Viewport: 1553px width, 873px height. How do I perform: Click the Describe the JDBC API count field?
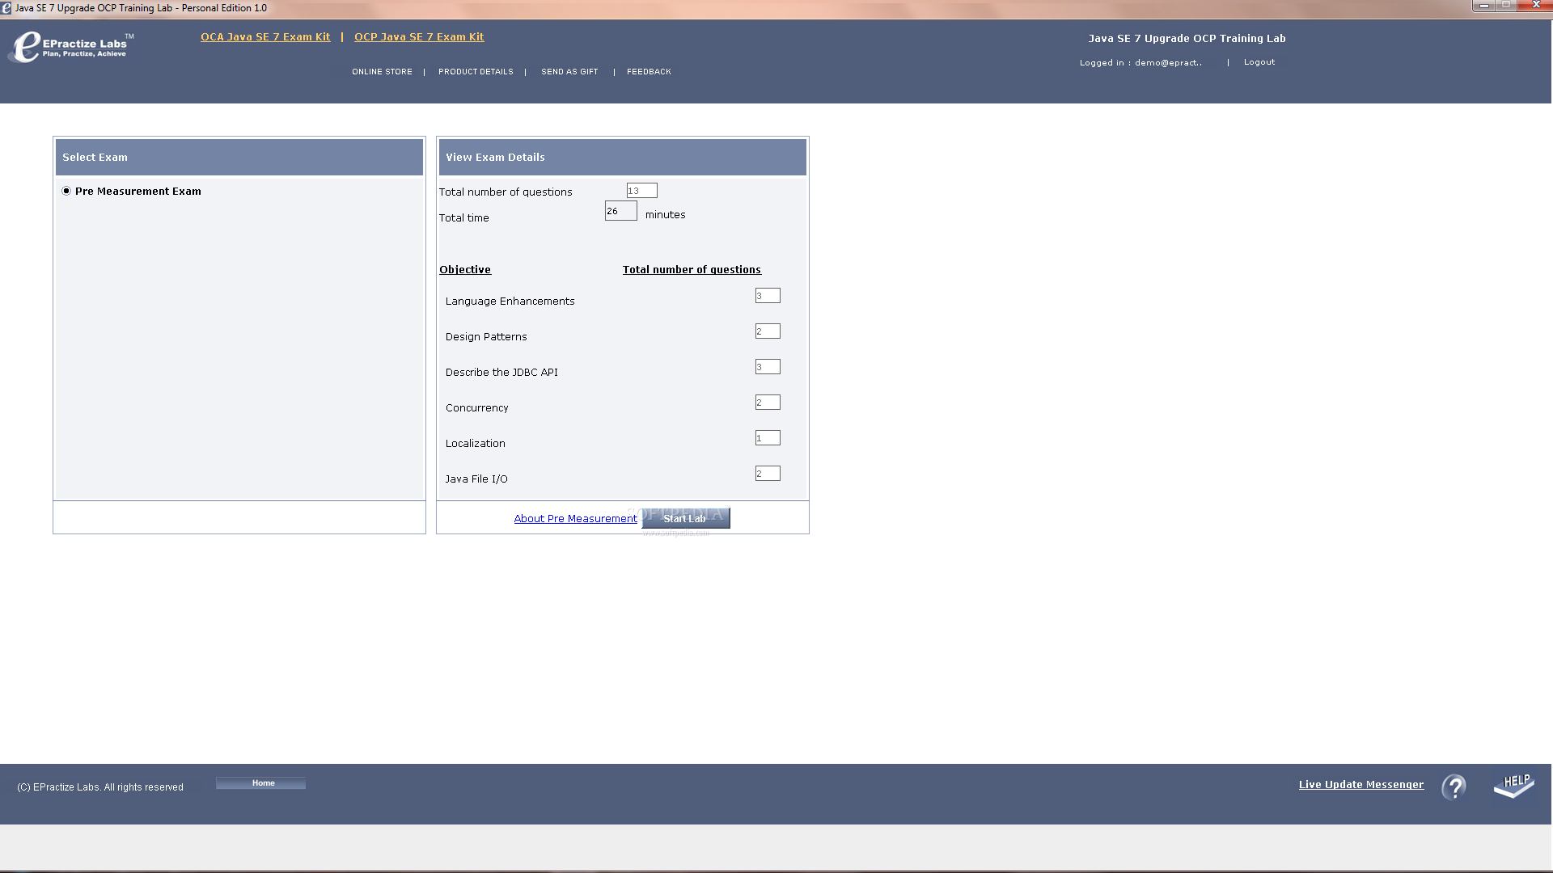768,367
